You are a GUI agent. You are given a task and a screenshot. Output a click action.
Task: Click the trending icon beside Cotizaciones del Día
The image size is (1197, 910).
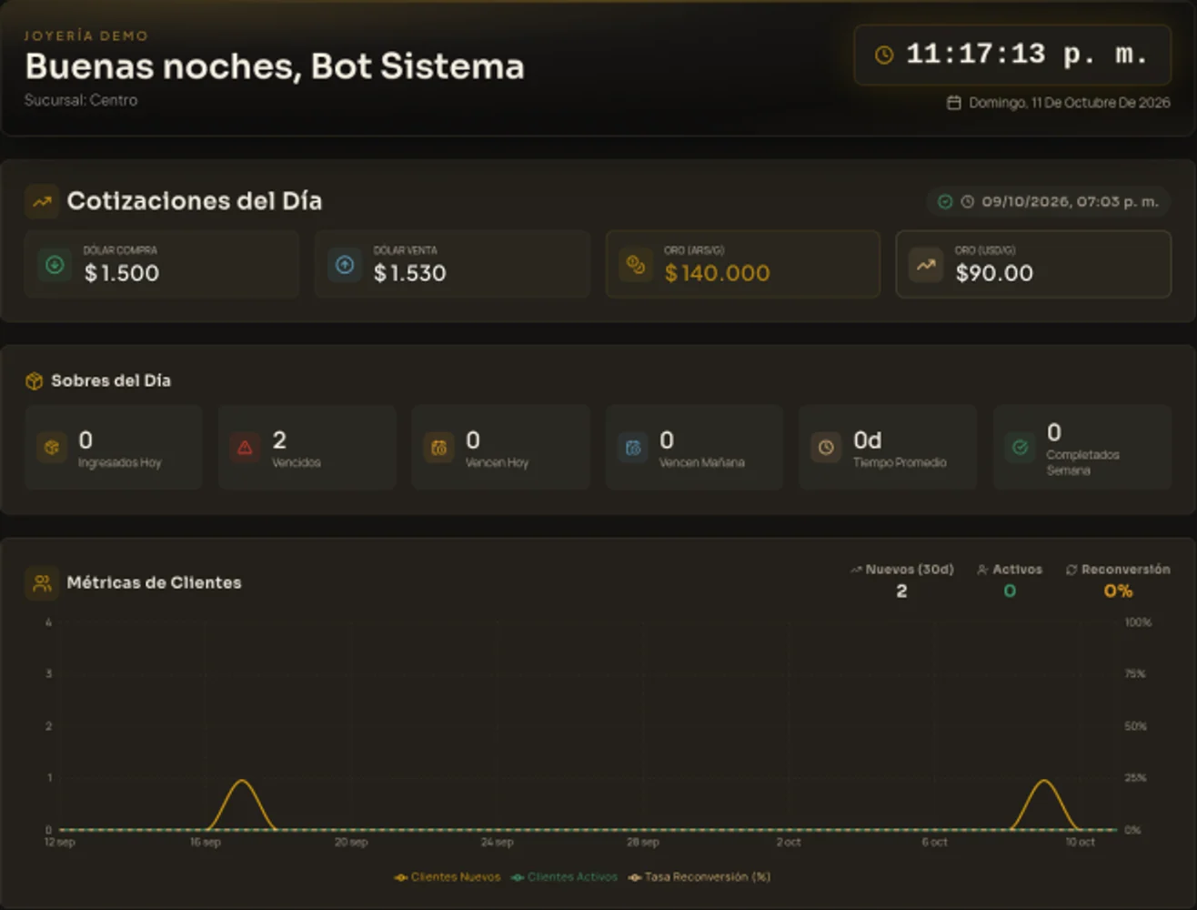42,202
